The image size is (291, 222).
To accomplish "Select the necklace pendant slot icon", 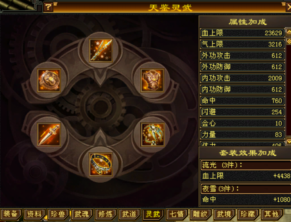I will click(152, 134).
